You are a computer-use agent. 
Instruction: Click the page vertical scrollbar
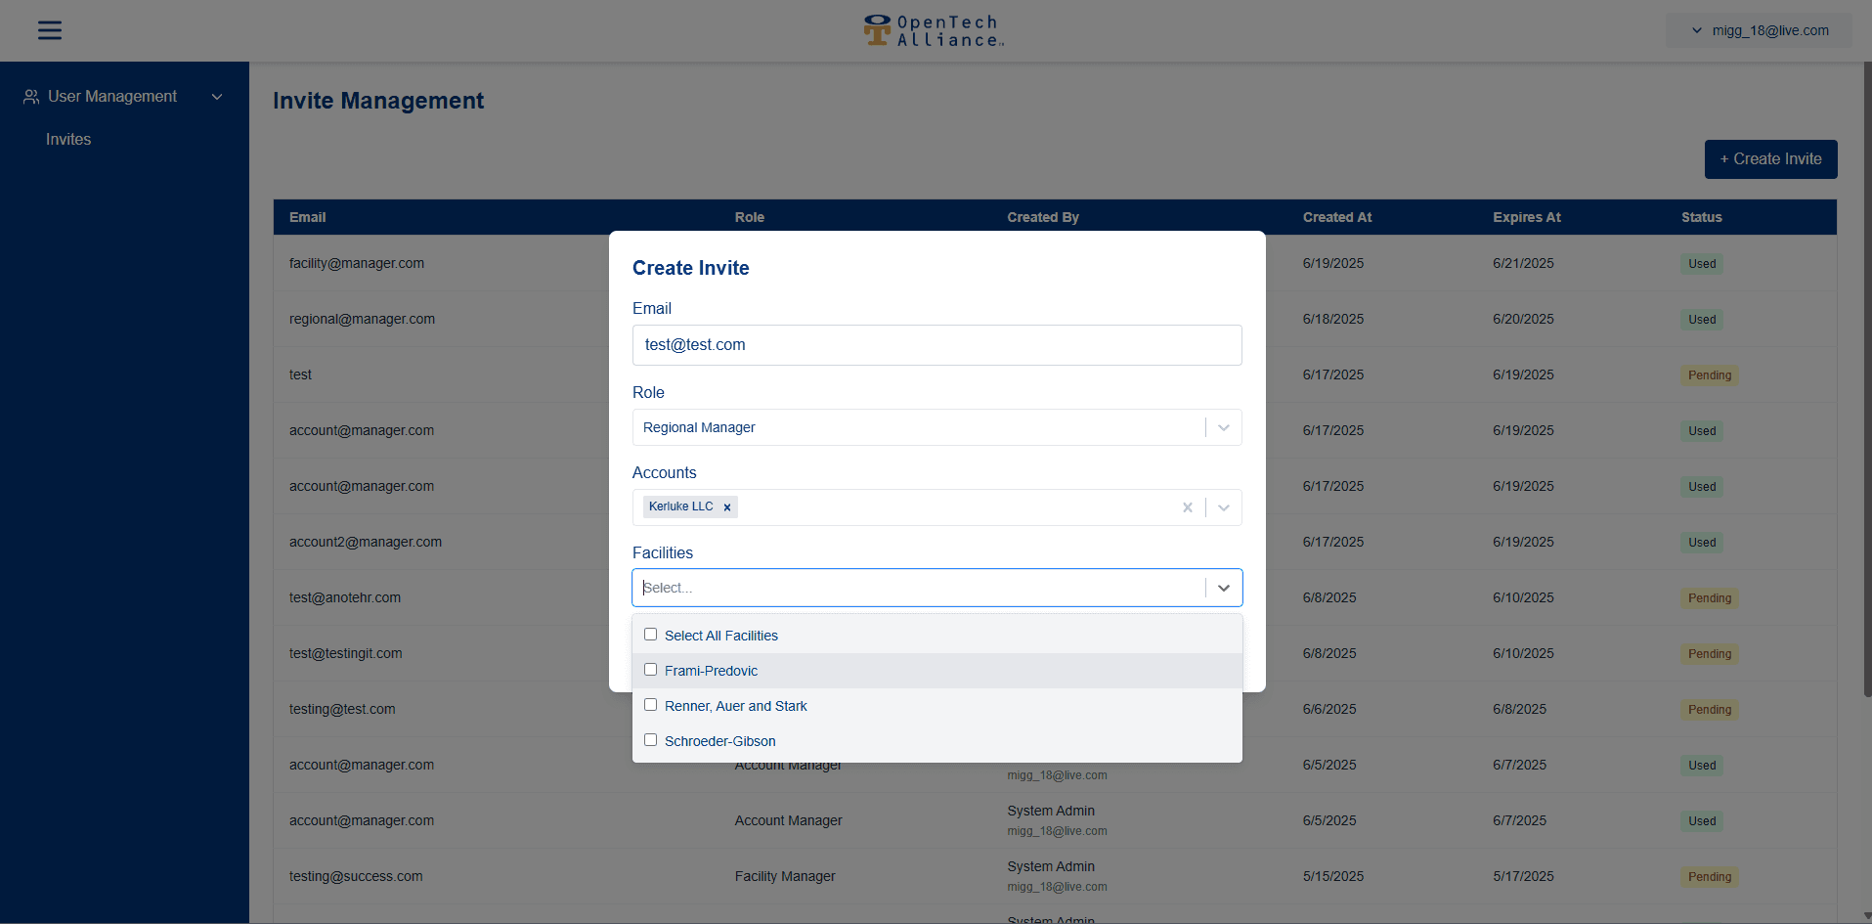pos(1867,379)
